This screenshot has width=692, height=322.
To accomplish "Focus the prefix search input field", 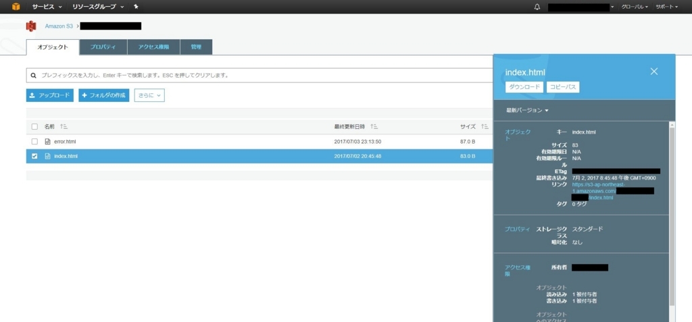I will [260, 76].
